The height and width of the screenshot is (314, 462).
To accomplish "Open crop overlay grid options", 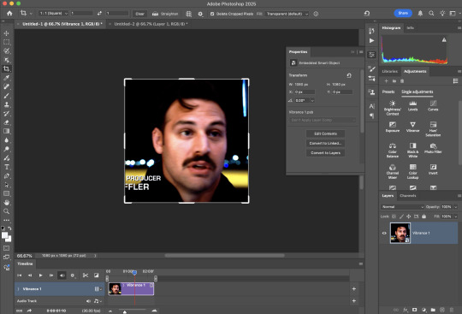I will [x=188, y=14].
